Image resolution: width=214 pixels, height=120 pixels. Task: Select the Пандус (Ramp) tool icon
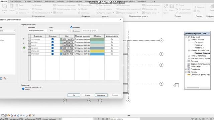click(x=79, y=9)
